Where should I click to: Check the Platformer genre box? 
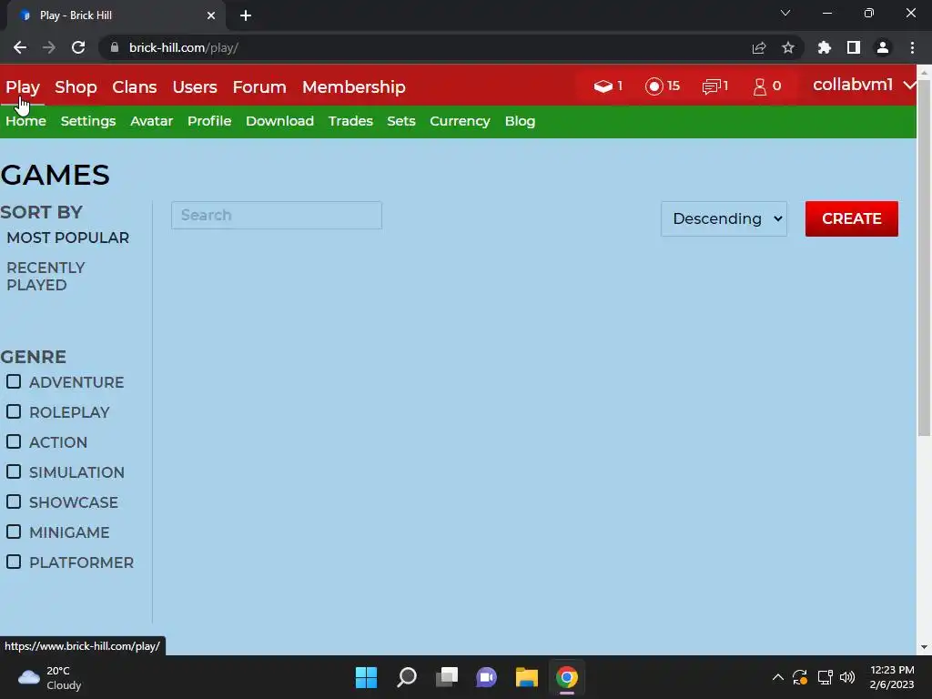14,562
